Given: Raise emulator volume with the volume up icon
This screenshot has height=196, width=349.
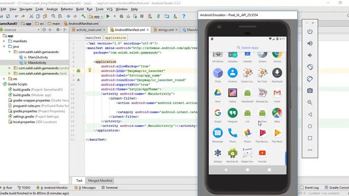Looking at the screenshot, I should tap(310, 44).
